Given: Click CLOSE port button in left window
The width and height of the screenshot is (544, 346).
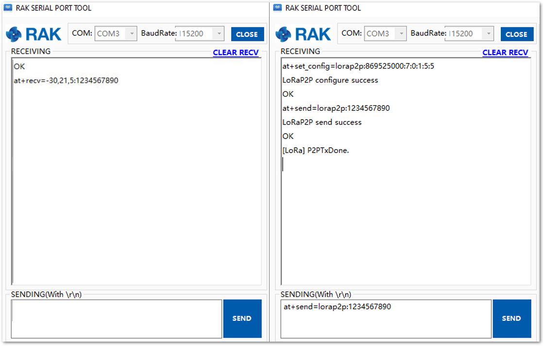Looking at the screenshot, I should point(247,34).
